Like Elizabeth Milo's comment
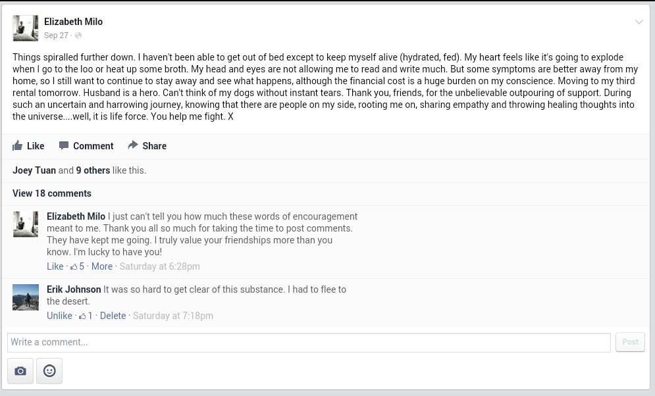Viewport: 655px width, 396px height. [55, 266]
